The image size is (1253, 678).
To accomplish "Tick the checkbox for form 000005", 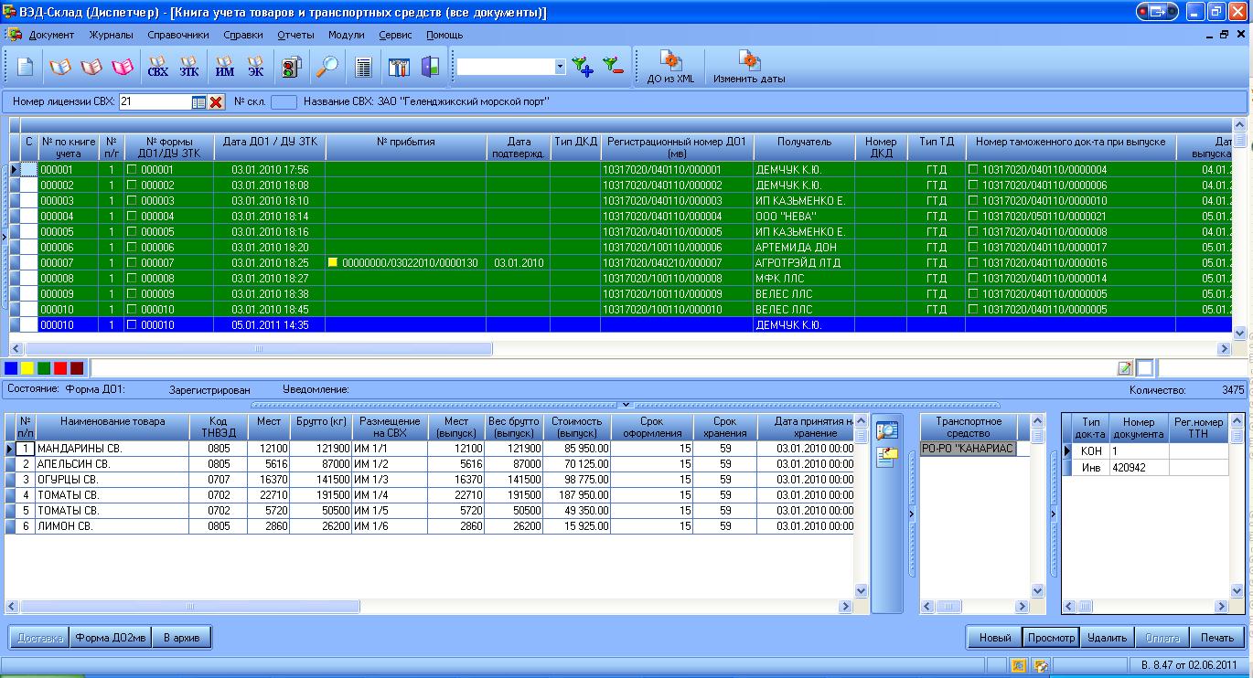I will [x=132, y=232].
